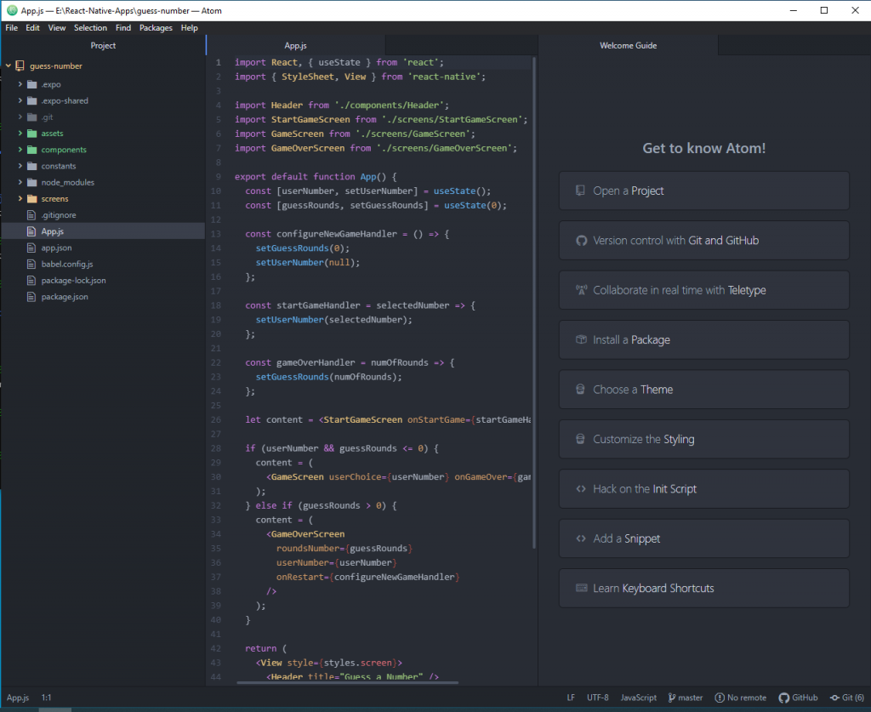Screen dimensions: 871x712
Task: Click the LF line ending selector
Action: click(571, 698)
